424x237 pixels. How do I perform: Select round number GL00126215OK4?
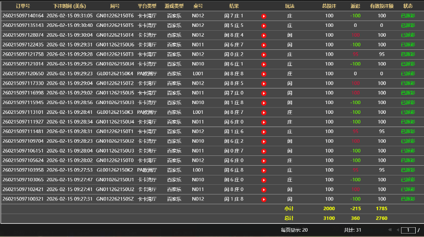pyautogui.click(x=115, y=74)
